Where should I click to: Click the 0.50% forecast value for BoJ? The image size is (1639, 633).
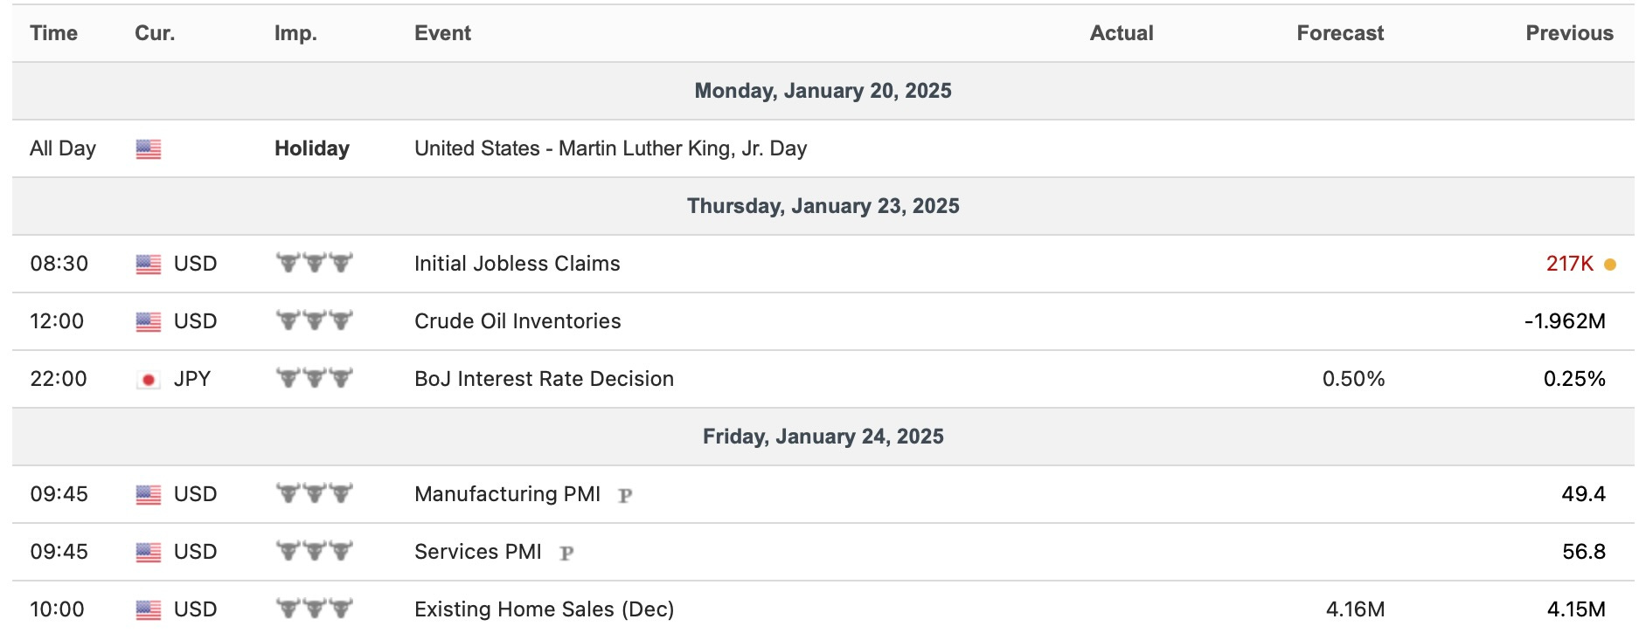1353,379
